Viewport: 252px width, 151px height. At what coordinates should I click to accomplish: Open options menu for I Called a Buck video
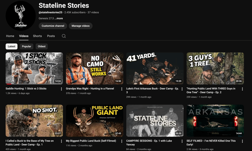point(61,141)
